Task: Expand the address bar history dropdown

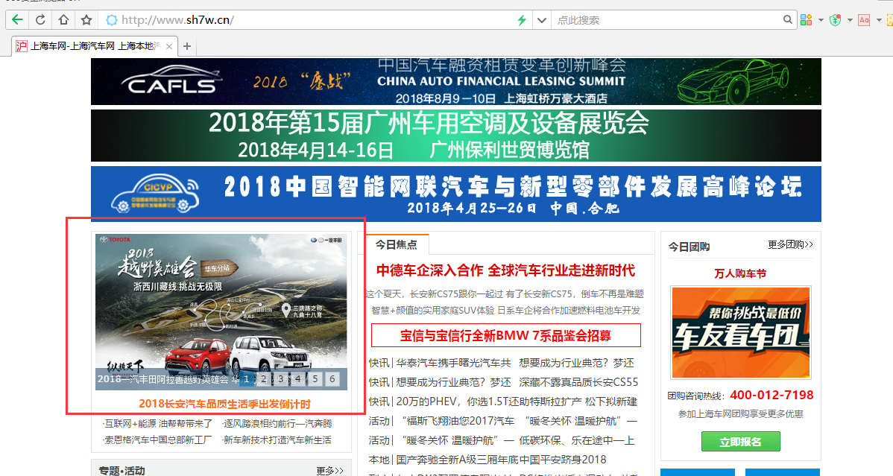Action: 542,21
